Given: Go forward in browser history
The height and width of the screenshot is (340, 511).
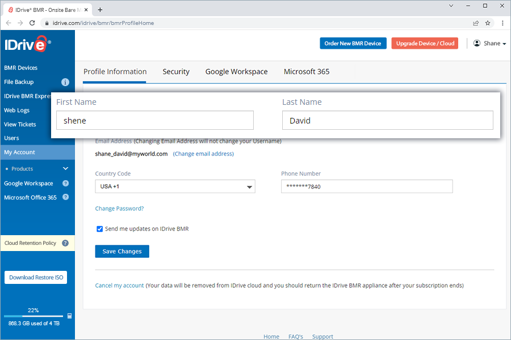Looking at the screenshot, I should (20, 23).
